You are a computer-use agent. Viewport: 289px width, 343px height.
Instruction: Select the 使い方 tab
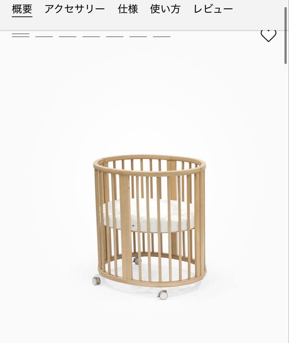tap(165, 9)
